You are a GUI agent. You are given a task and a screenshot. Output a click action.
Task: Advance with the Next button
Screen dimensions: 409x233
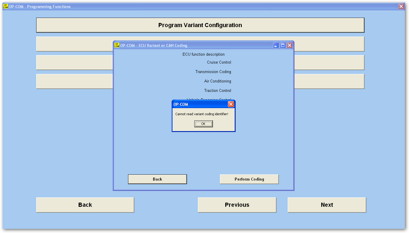tap(327, 205)
